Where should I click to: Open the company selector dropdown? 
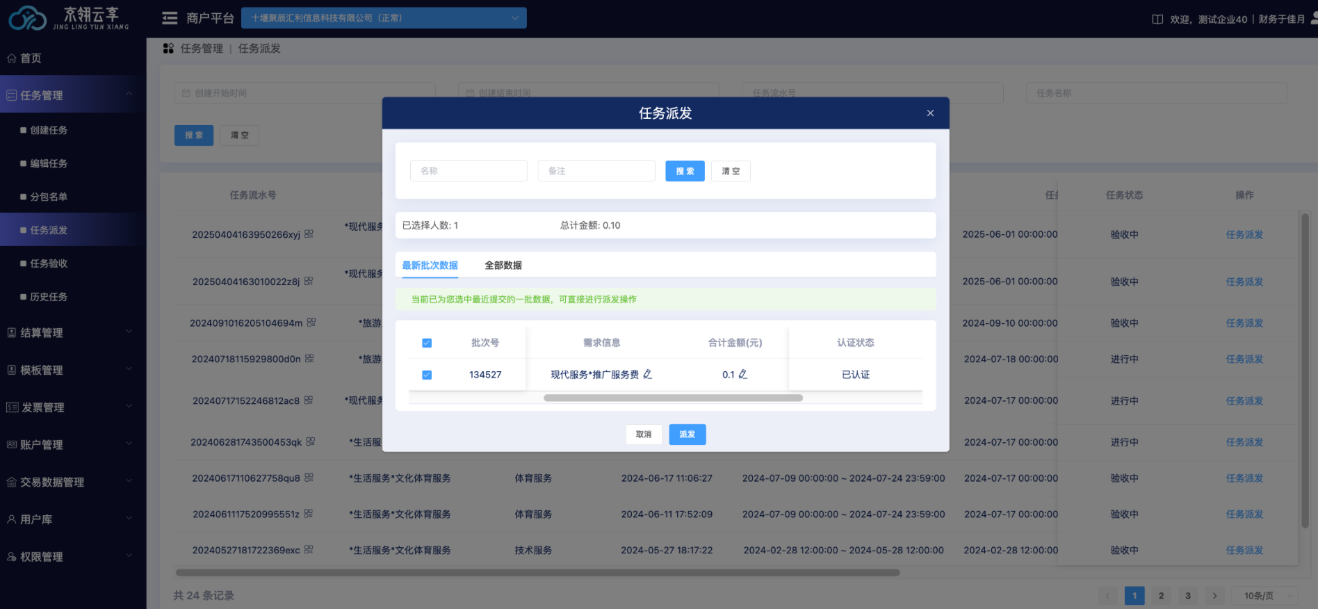(384, 18)
